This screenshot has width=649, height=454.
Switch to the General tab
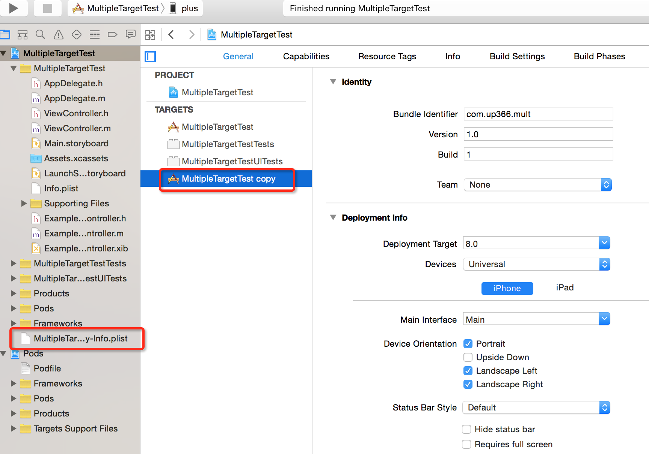(x=238, y=56)
